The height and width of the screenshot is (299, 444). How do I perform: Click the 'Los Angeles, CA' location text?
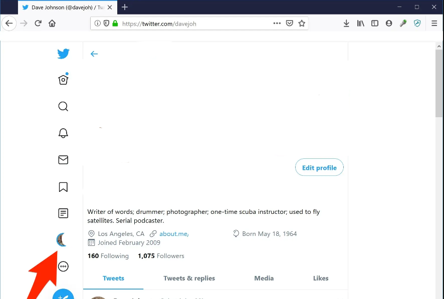[121, 234]
